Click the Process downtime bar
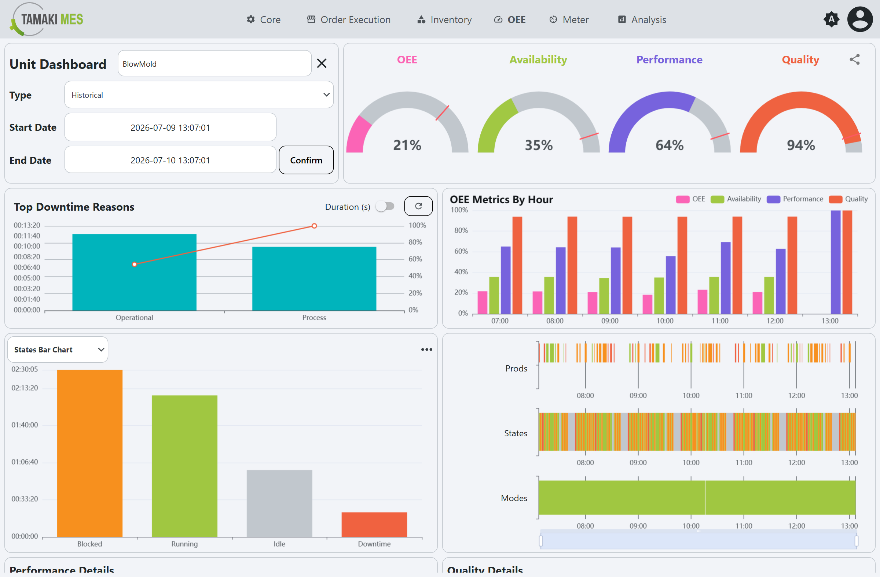The width and height of the screenshot is (880, 577). point(314,278)
